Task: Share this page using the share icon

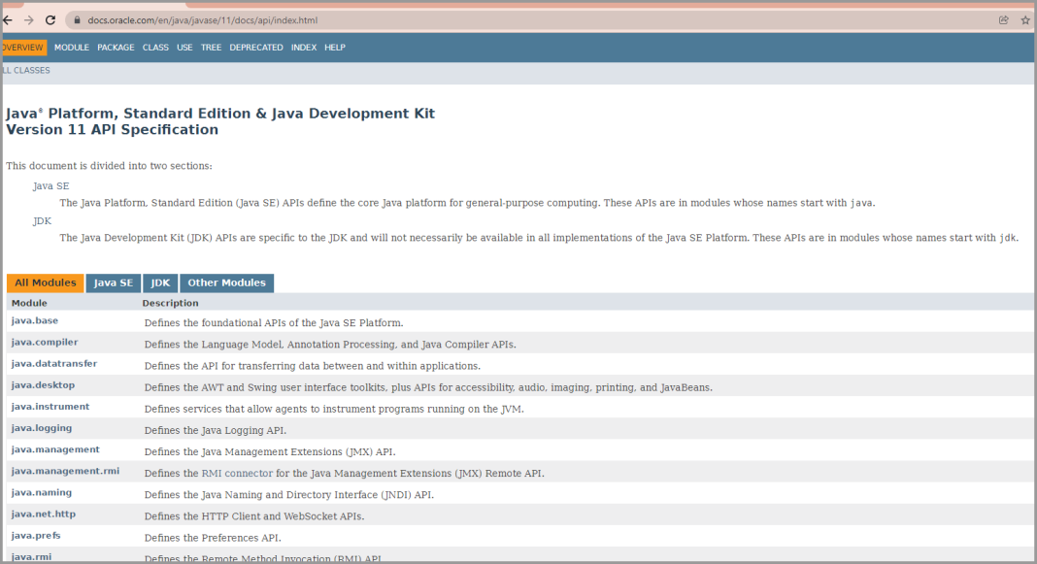Action: tap(1003, 19)
